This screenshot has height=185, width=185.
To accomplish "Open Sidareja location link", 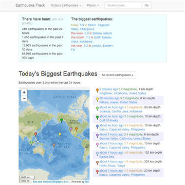I will tap(105, 112).
